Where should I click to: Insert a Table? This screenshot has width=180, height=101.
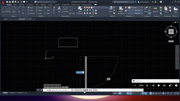coord(72,13)
